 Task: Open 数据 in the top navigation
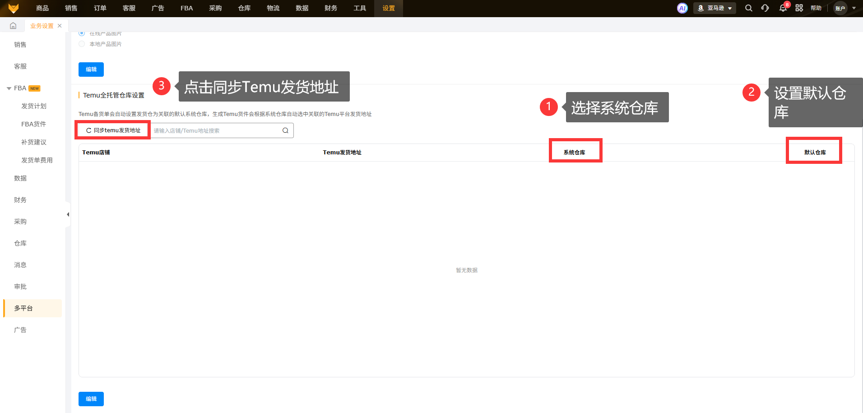pyautogui.click(x=302, y=8)
